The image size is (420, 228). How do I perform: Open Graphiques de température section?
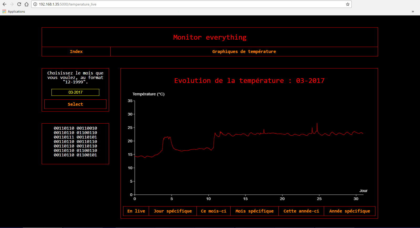tap(244, 52)
